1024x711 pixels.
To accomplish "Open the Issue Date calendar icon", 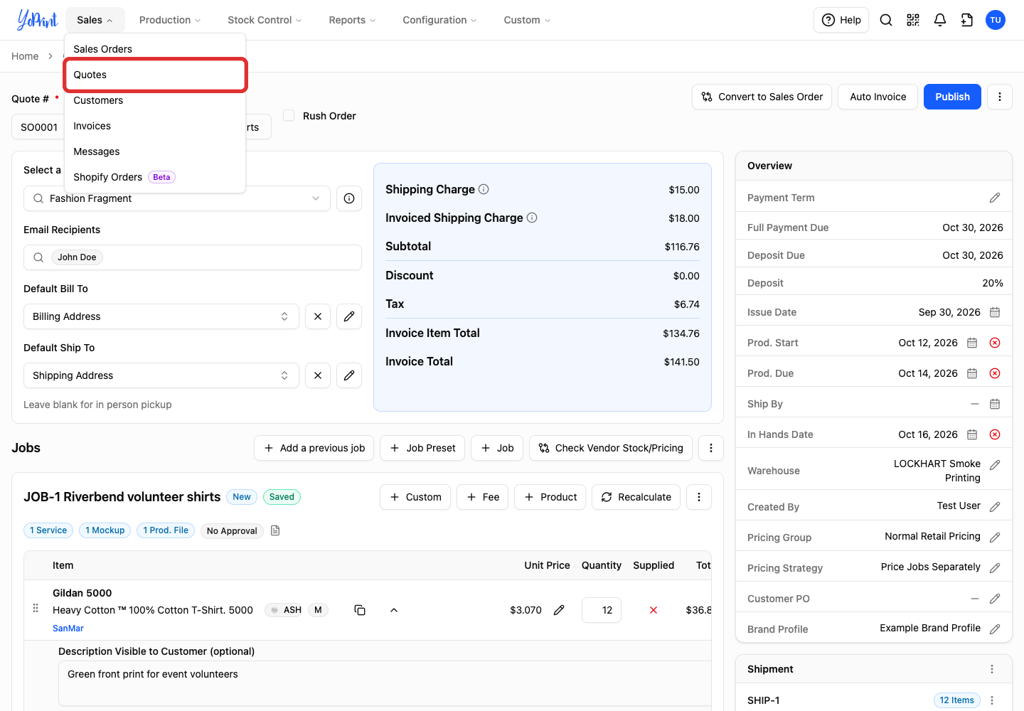I will coord(995,312).
